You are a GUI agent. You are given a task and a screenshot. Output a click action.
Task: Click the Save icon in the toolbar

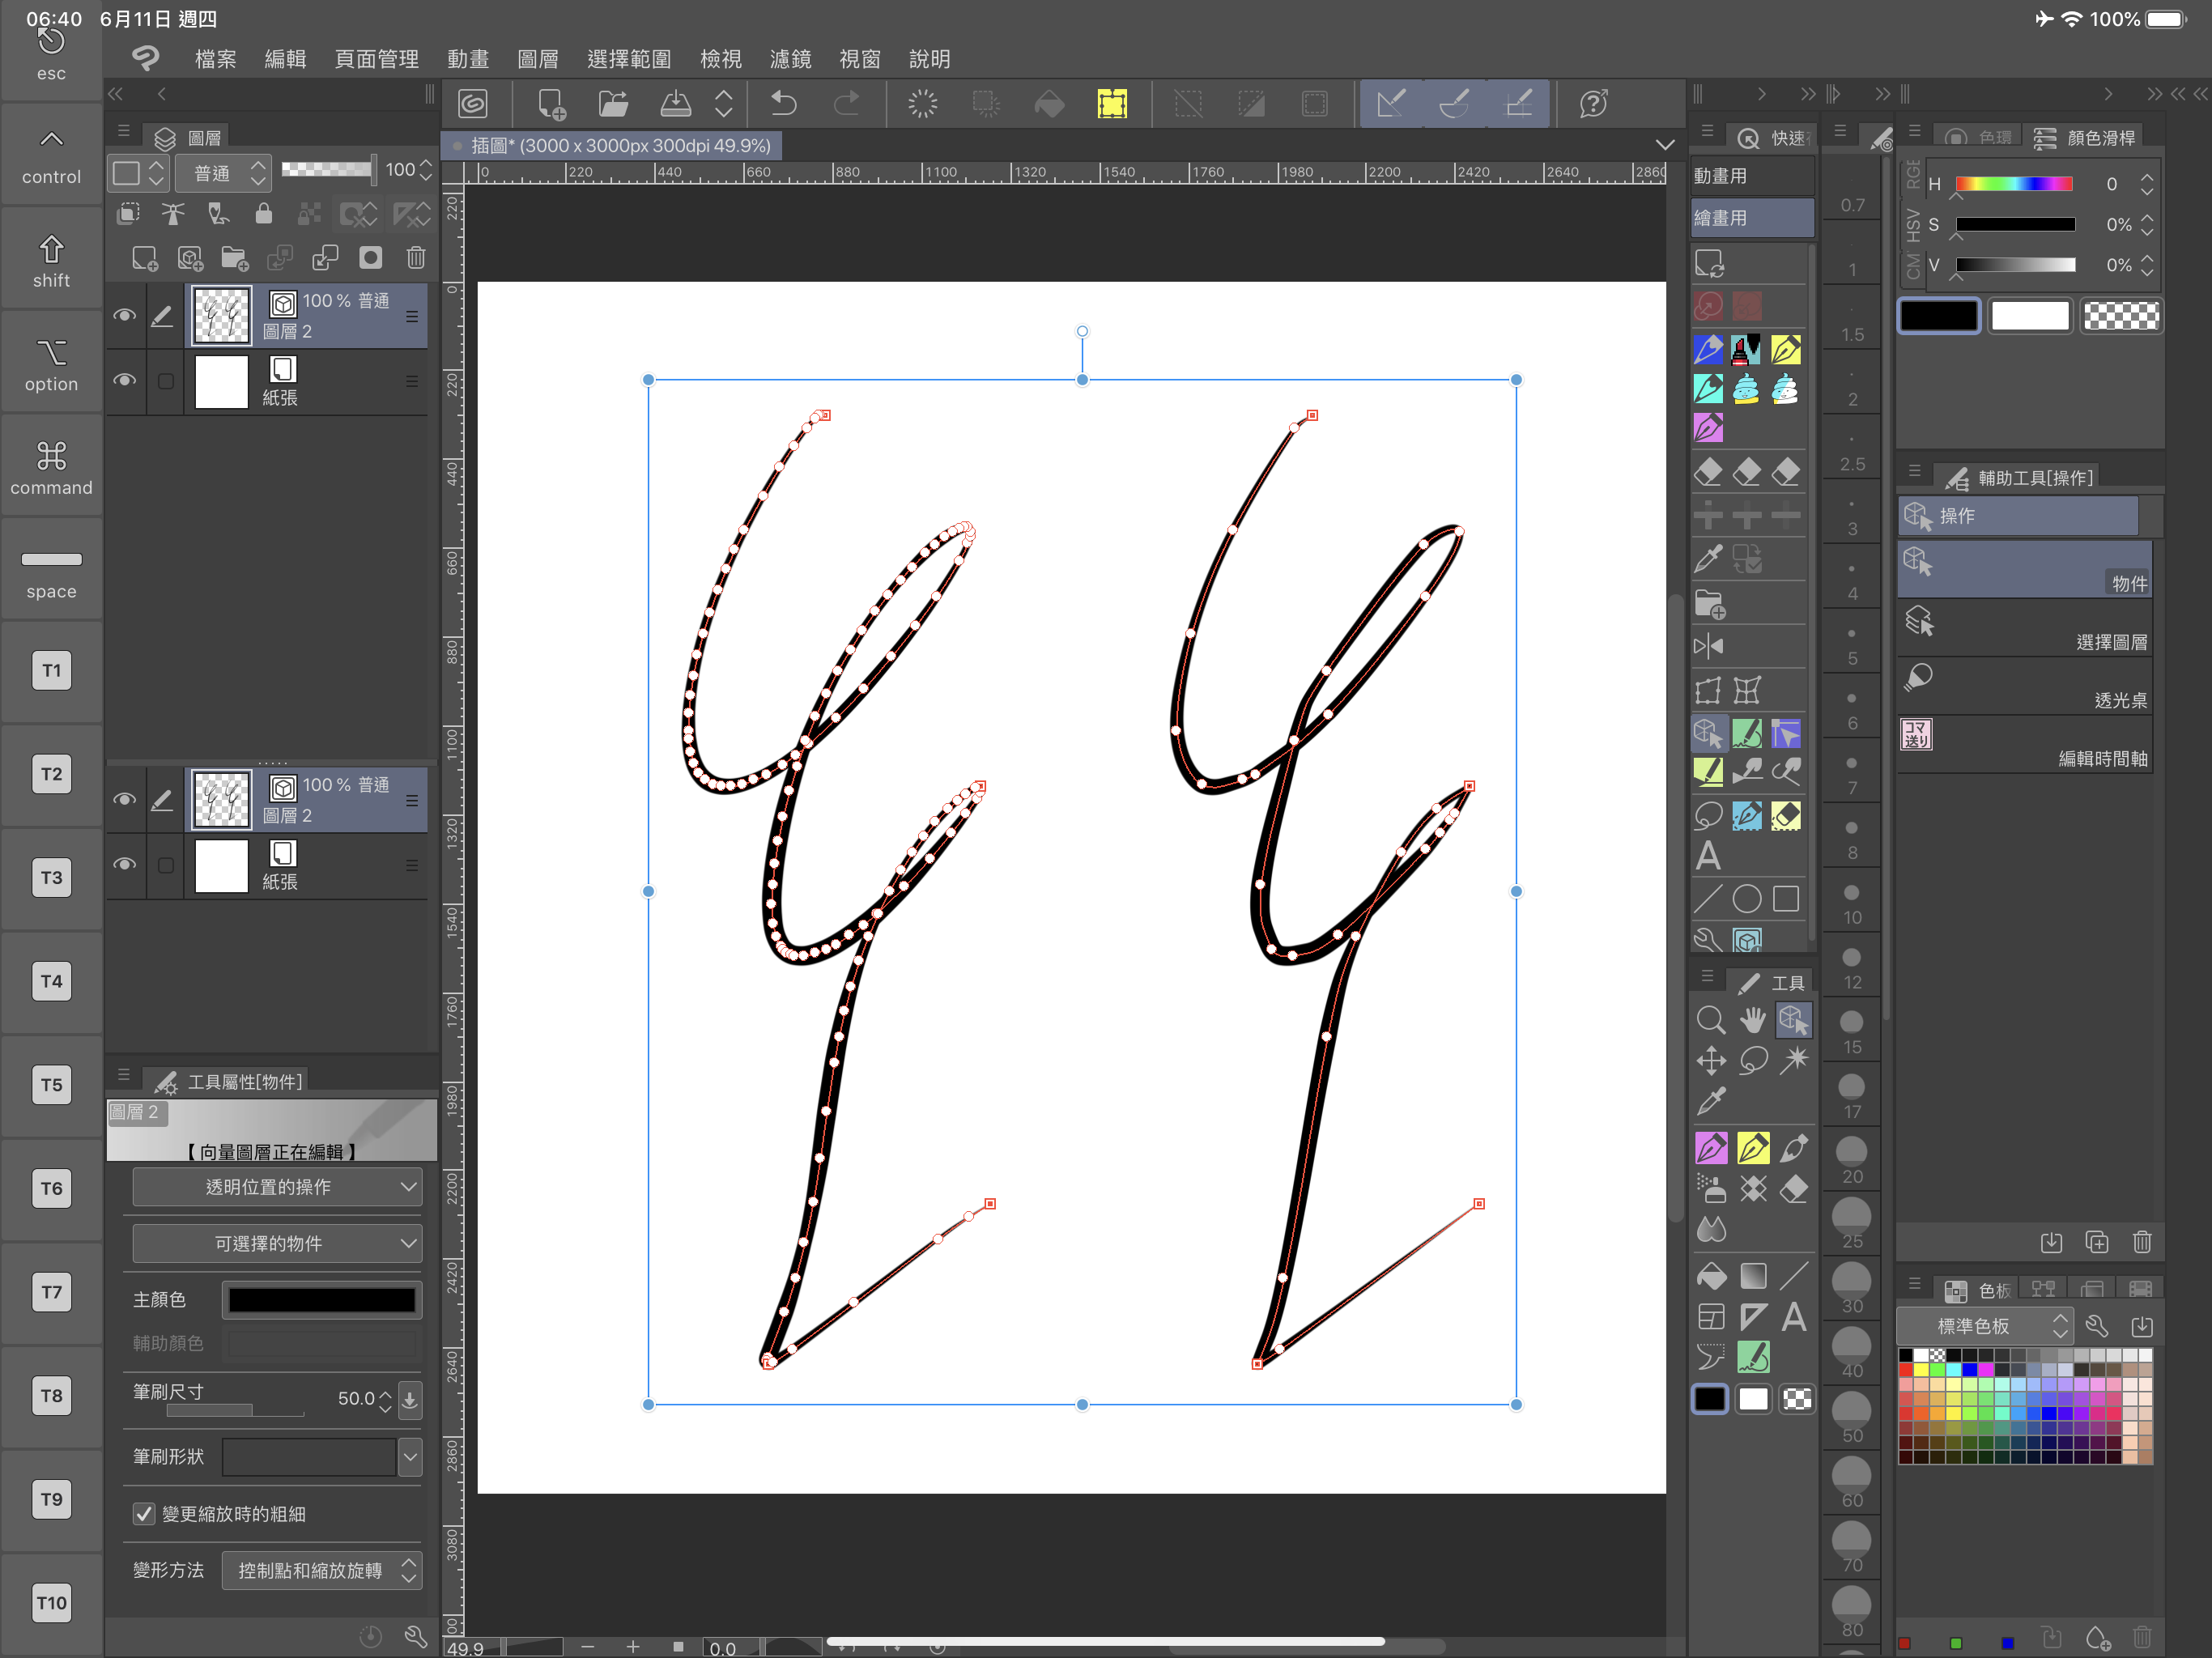click(x=676, y=103)
